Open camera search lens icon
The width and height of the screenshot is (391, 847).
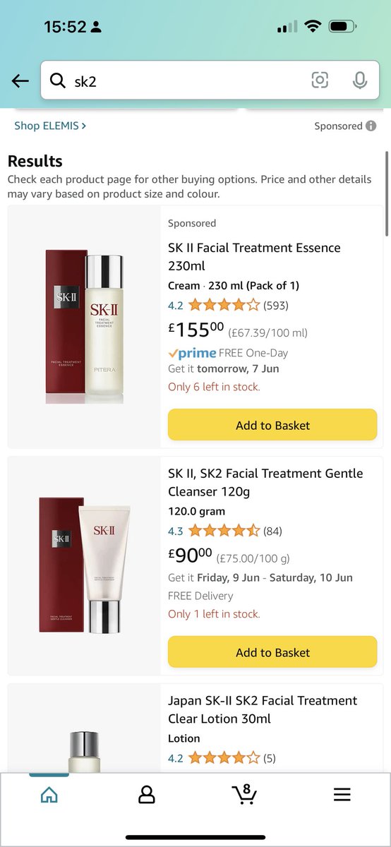click(x=320, y=80)
